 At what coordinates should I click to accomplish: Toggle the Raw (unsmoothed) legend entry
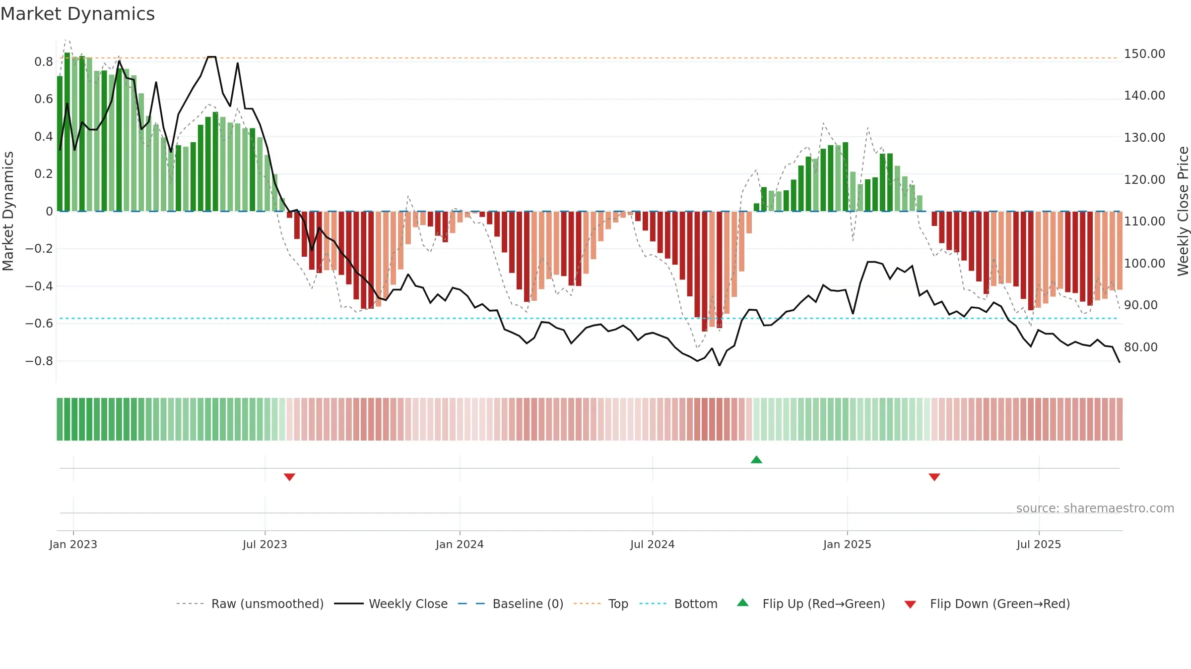pos(250,604)
